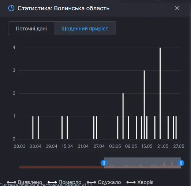191x186 pixels.
Task: Toggle the Виявлено legend series
Action: [x=25, y=182]
